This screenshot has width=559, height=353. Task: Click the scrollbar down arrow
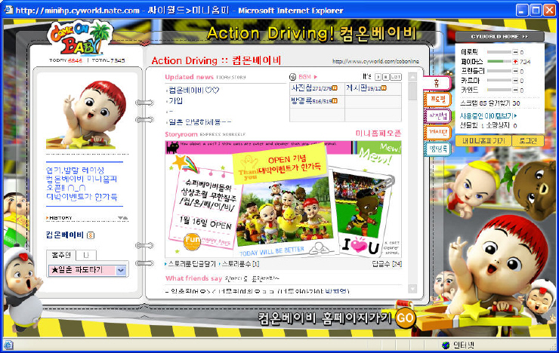[412, 289]
